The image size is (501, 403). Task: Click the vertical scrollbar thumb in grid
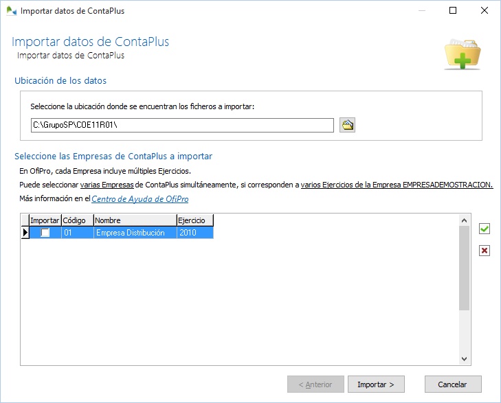[464, 268]
